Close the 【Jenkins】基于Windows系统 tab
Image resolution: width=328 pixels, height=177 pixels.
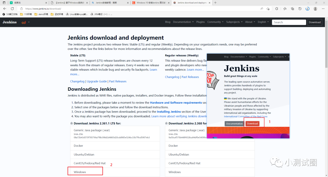pos(87,3)
